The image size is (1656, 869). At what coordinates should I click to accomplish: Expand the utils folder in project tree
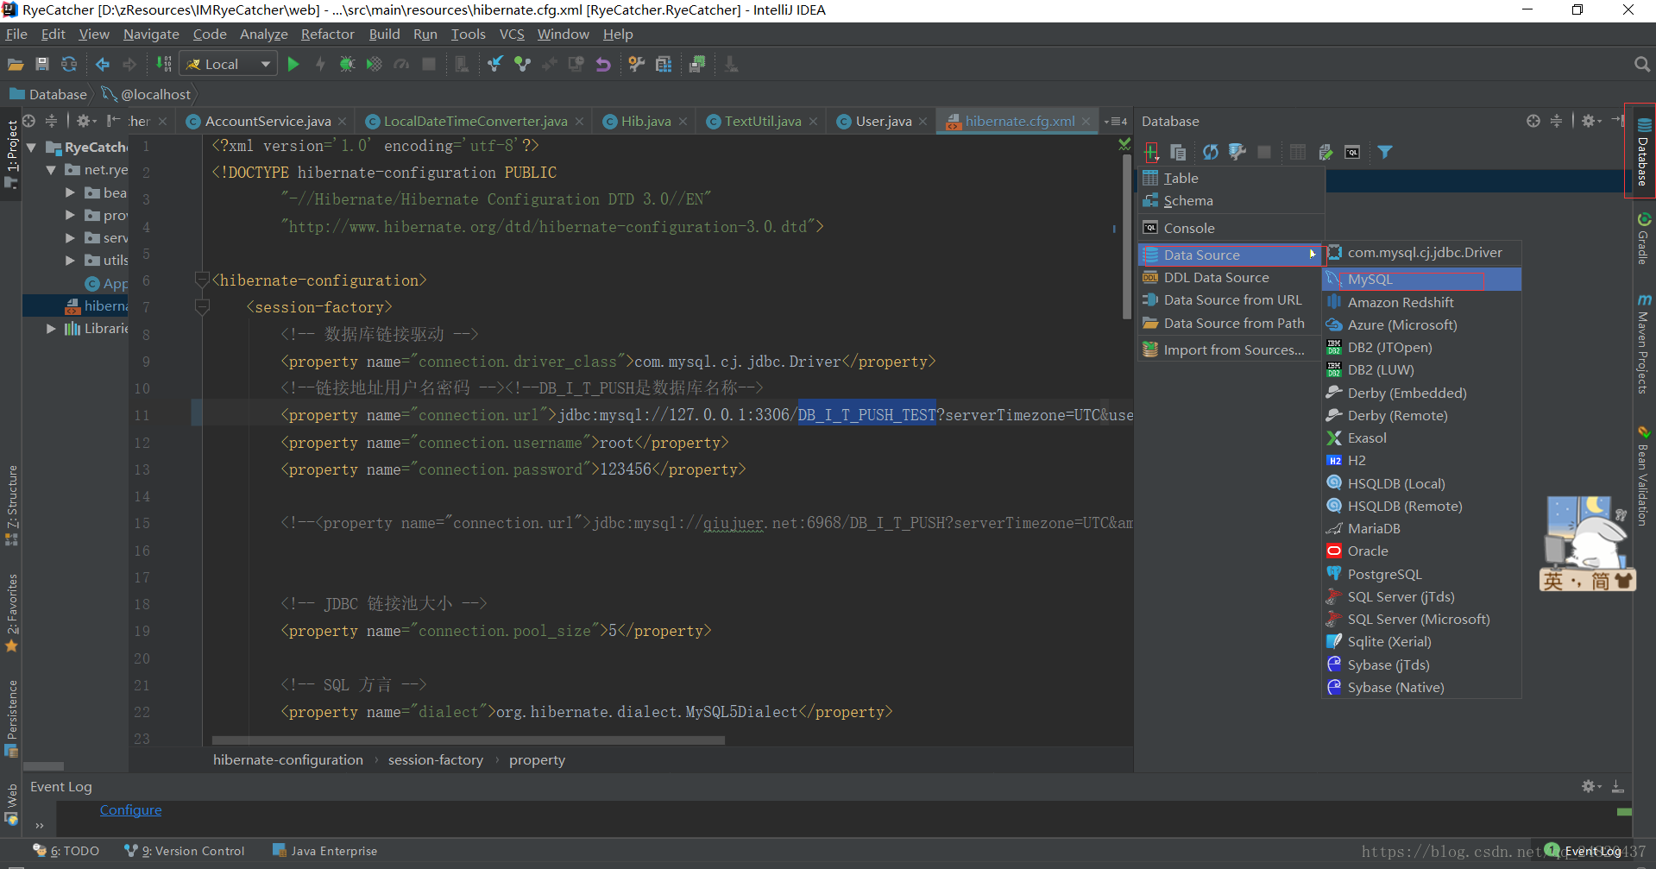coord(70,260)
